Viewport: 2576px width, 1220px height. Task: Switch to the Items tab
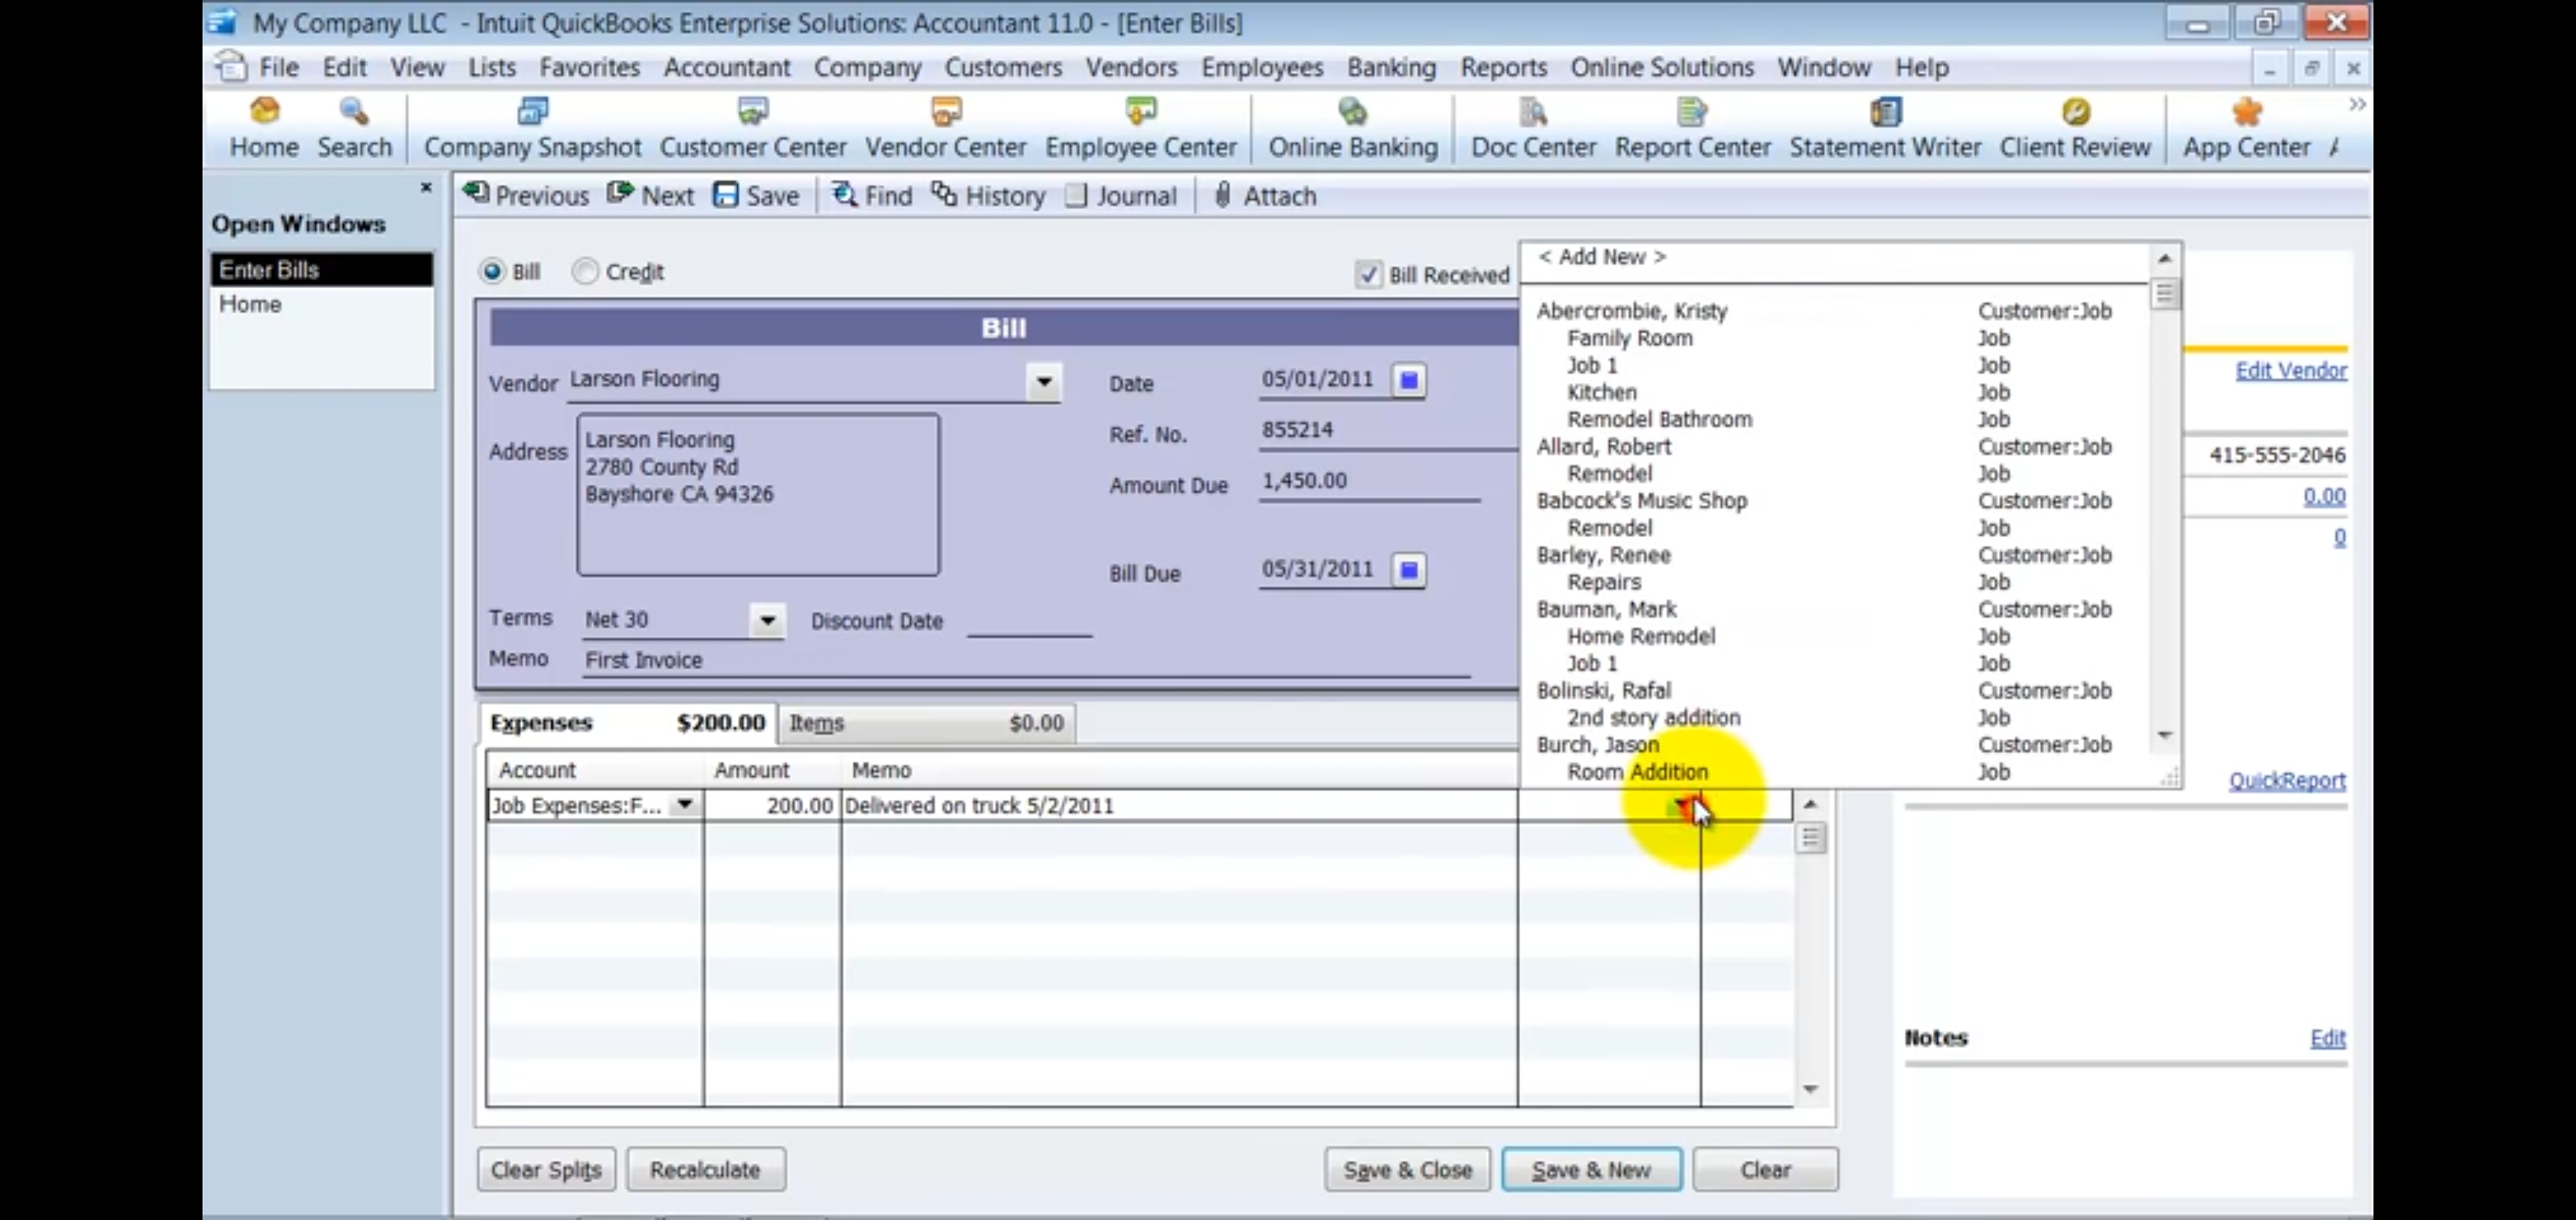[x=926, y=722]
